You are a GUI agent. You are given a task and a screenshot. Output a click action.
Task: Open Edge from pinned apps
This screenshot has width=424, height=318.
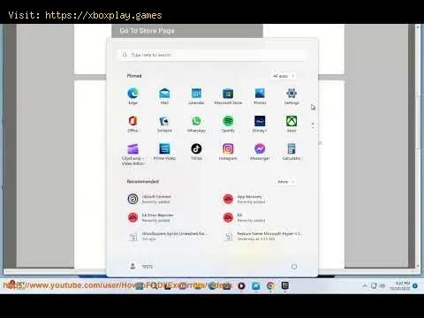click(x=132, y=96)
